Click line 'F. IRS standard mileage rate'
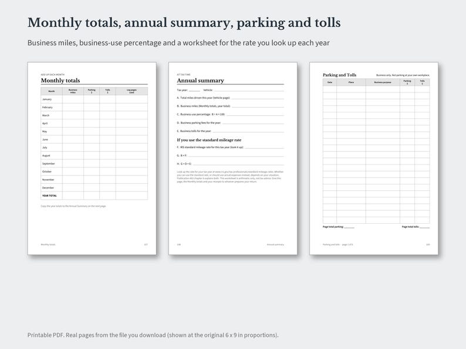 230,148
